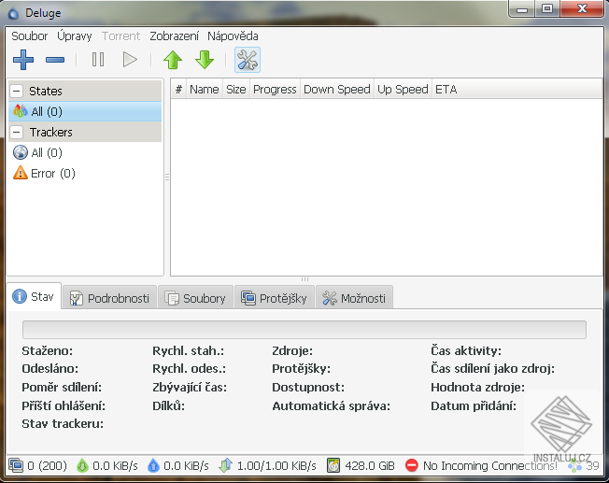Open the Zobrazení menu
Image resolution: width=609 pixels, height=483 pixels.
(x=174, y=36)
